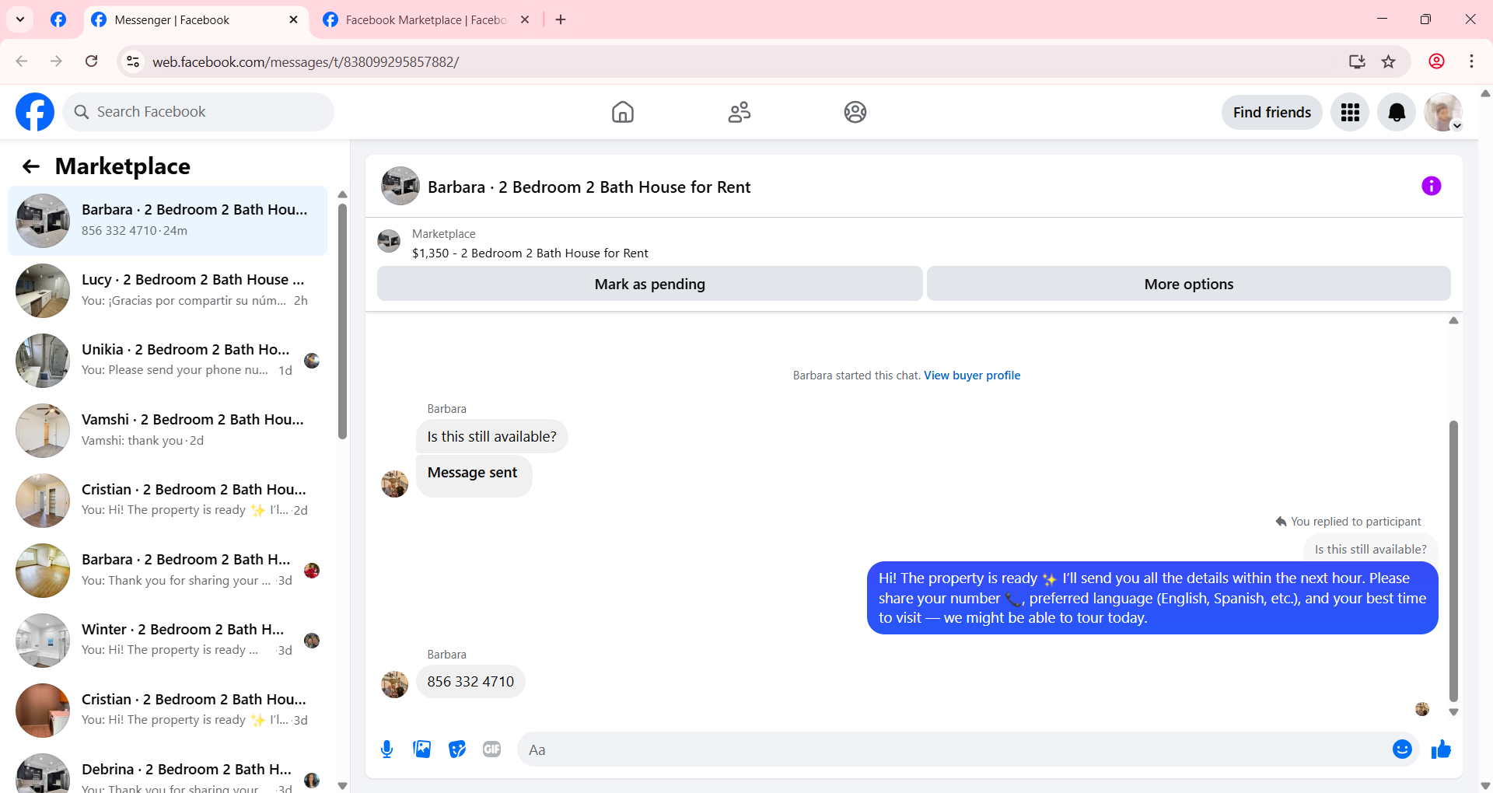Image resolution: width=1493 pixels, height=793 pixels.
Task: Record a voice clip with microphone icon
Action: (387, 749)
